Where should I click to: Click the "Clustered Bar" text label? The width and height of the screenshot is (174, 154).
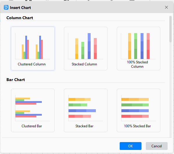(32, 126)
